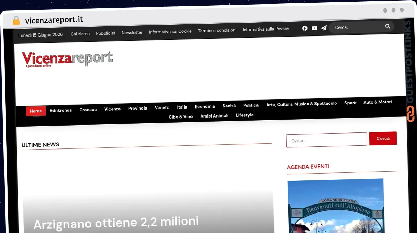Open the Facebook page icon

click(x=305, y=28)
